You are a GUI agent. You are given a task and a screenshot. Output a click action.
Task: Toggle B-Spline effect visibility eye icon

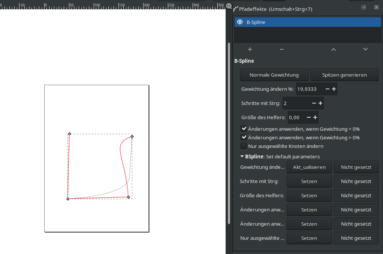[240, 22]
